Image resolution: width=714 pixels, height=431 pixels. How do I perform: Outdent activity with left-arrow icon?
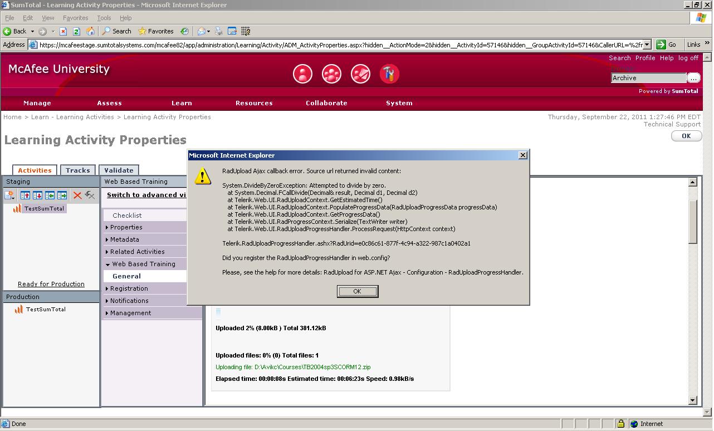(x=50, y=195)
